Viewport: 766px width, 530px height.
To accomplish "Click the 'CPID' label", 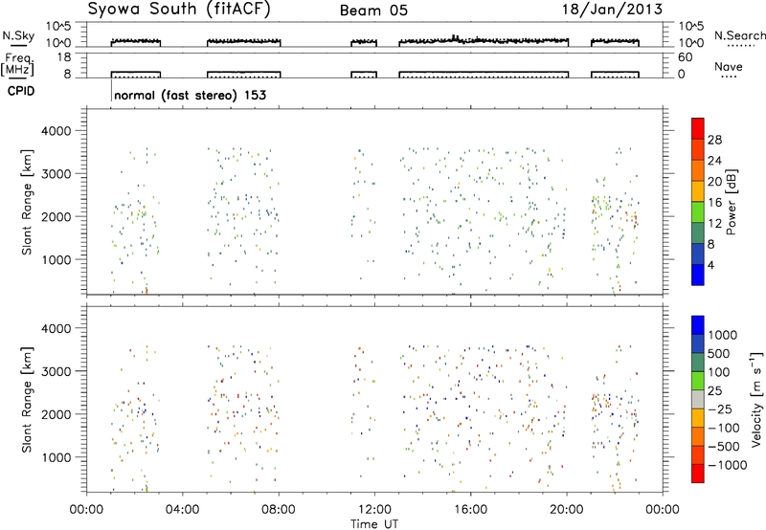I will tap(21, 91).
